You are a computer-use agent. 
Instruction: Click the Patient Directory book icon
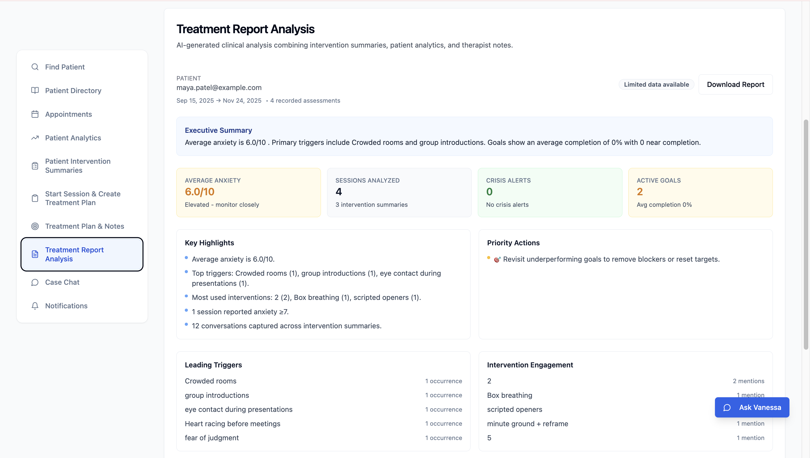[35, 91]
